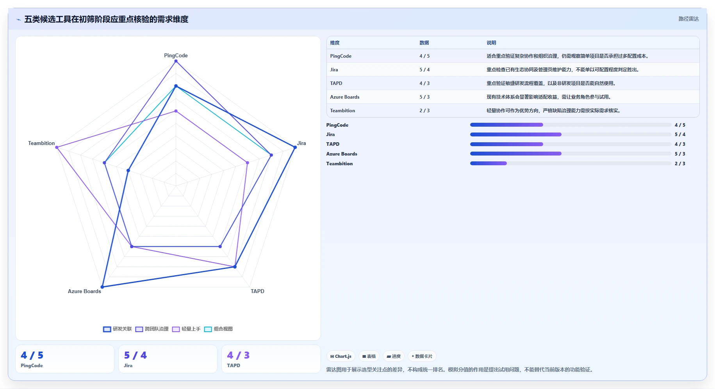Toggle the 跨团队治理 legend dataset
The image size is (715, 389).
click(152, 329)
